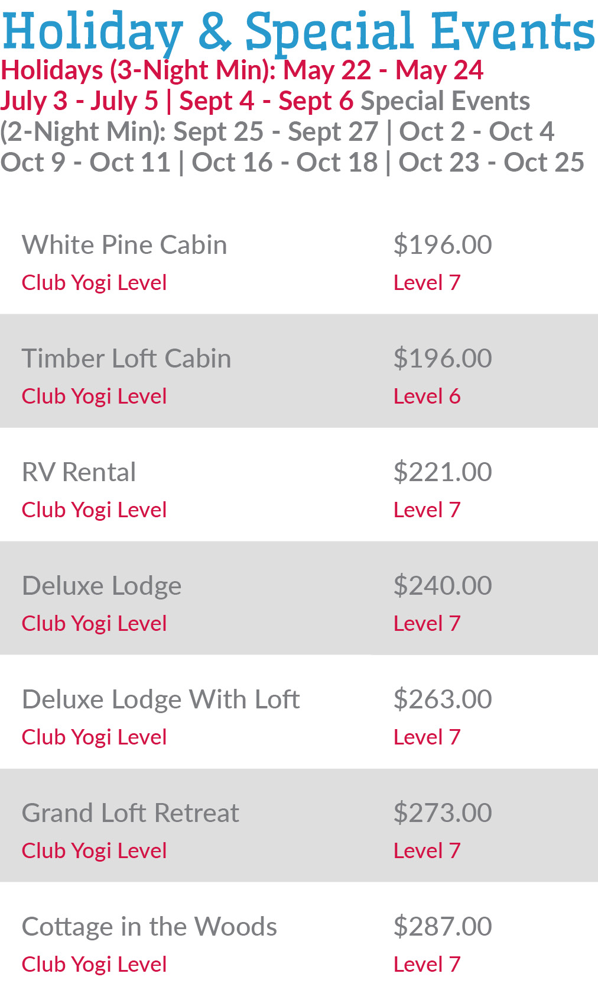Image resolution: width=598 pixels, height=996 pixels.
Task: Click the Level 6 label for Timber Loft Cabin
Action: click(x=427, y=397)
